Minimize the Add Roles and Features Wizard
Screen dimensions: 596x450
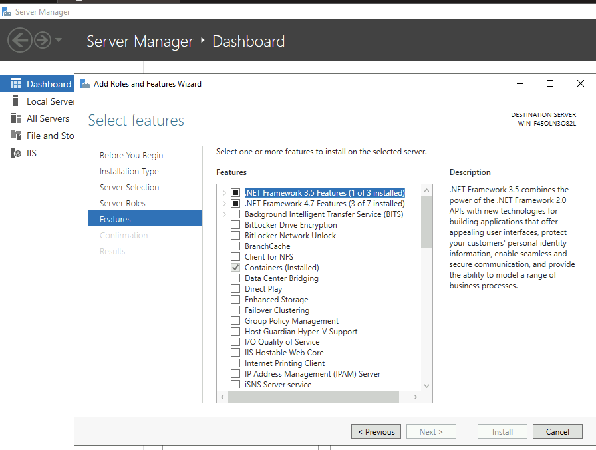[520, 84]
